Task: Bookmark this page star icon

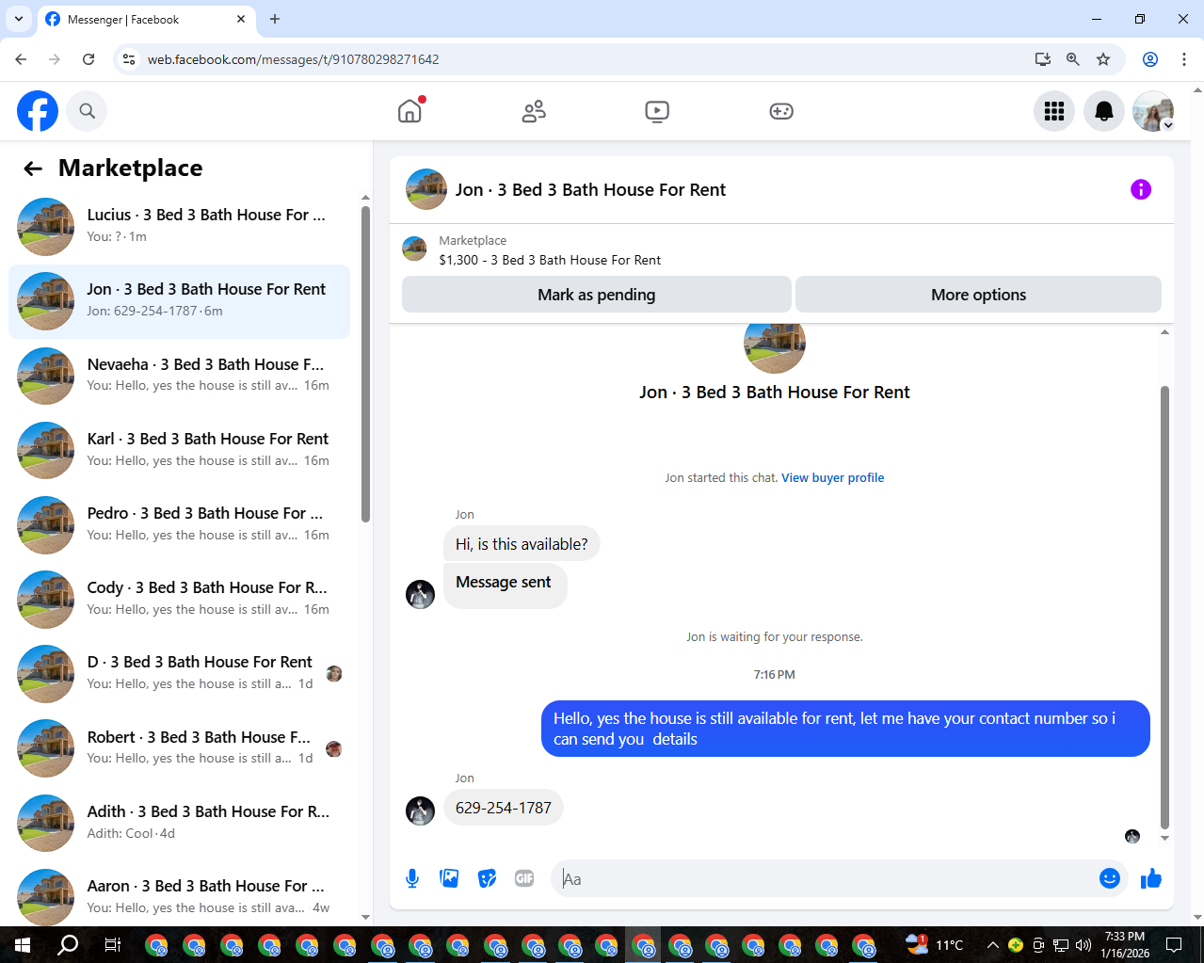Action: coord(1103,59)
